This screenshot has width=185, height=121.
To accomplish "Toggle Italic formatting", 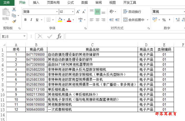I will click(x=31, y=20).
